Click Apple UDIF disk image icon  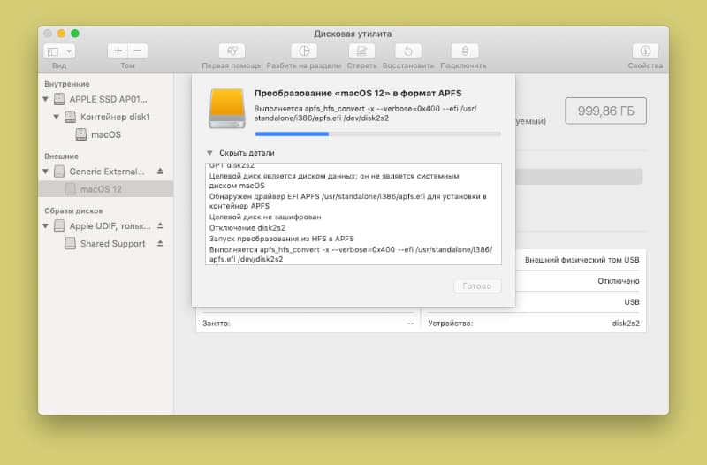pyautogui.click(x=59, y=225)
